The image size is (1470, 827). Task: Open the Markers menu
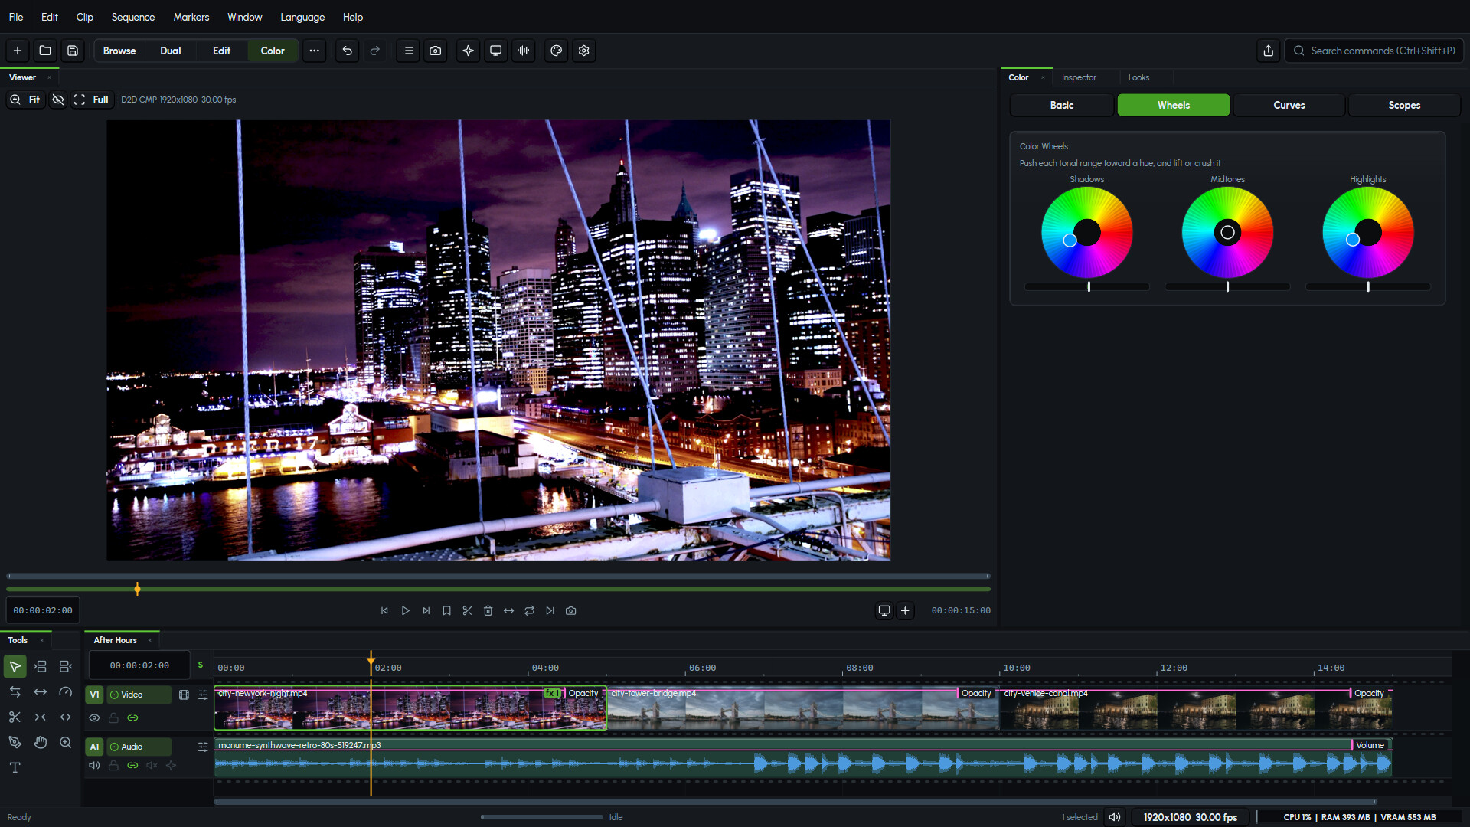[191, 17]
